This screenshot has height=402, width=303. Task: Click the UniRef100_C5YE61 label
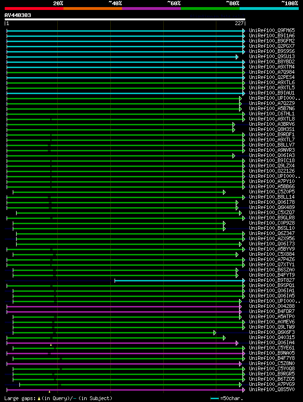pyautogui.click(x=272, y=348)
